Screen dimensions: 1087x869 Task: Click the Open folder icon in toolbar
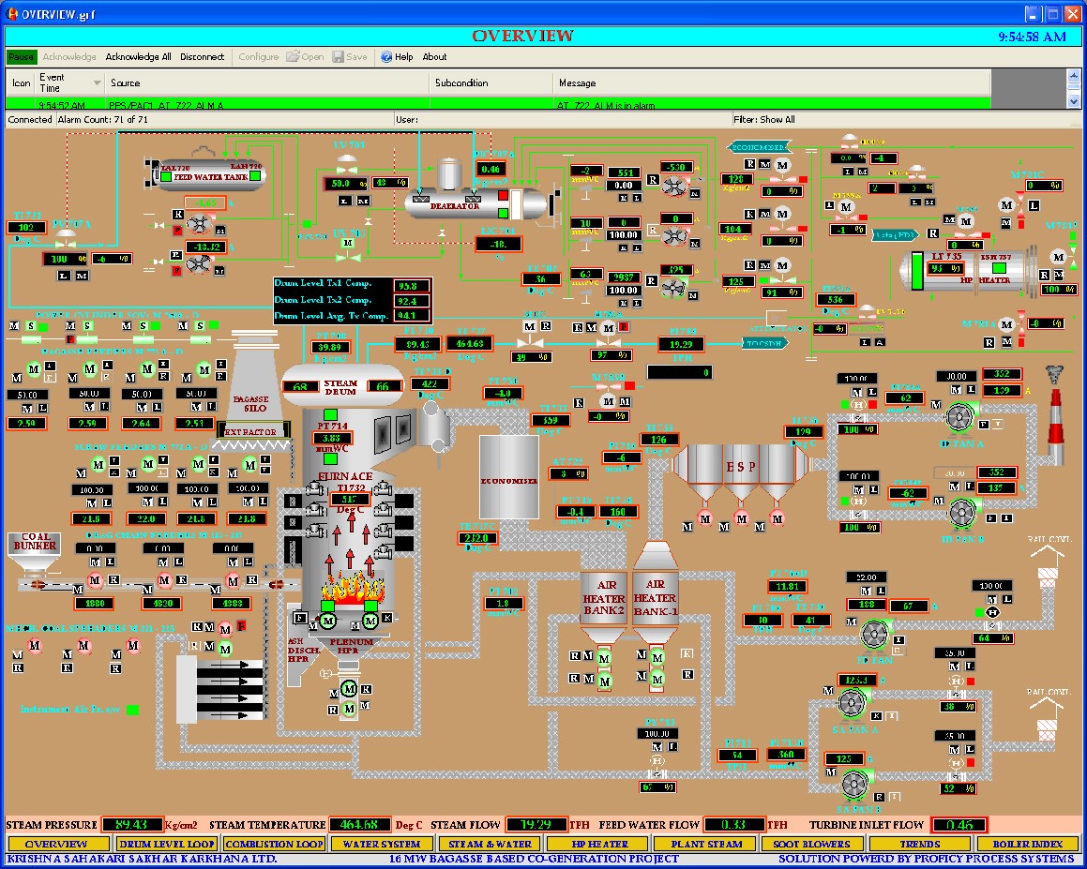point(293,56)
